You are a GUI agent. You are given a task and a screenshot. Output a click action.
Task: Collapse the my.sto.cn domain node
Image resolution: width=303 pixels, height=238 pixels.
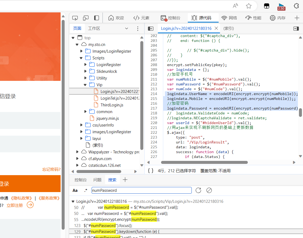pyautogui.click(x=77, y=45)
